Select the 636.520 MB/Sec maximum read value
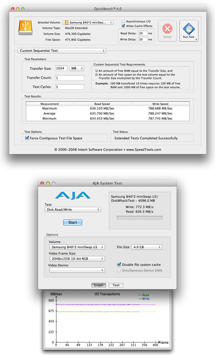The image size is (215, 355). click(x=102, y=109)
